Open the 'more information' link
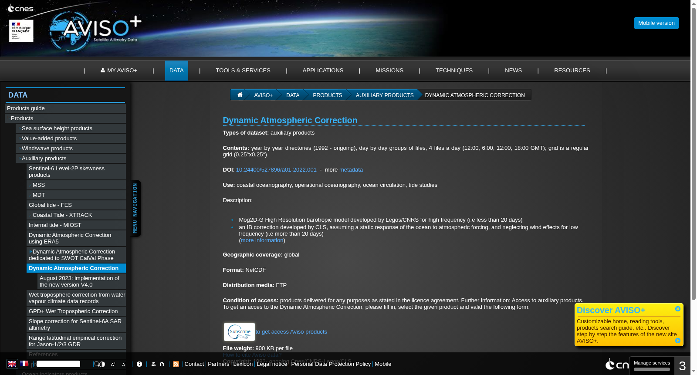Screen dimensions: 697x375 point(262,240)
